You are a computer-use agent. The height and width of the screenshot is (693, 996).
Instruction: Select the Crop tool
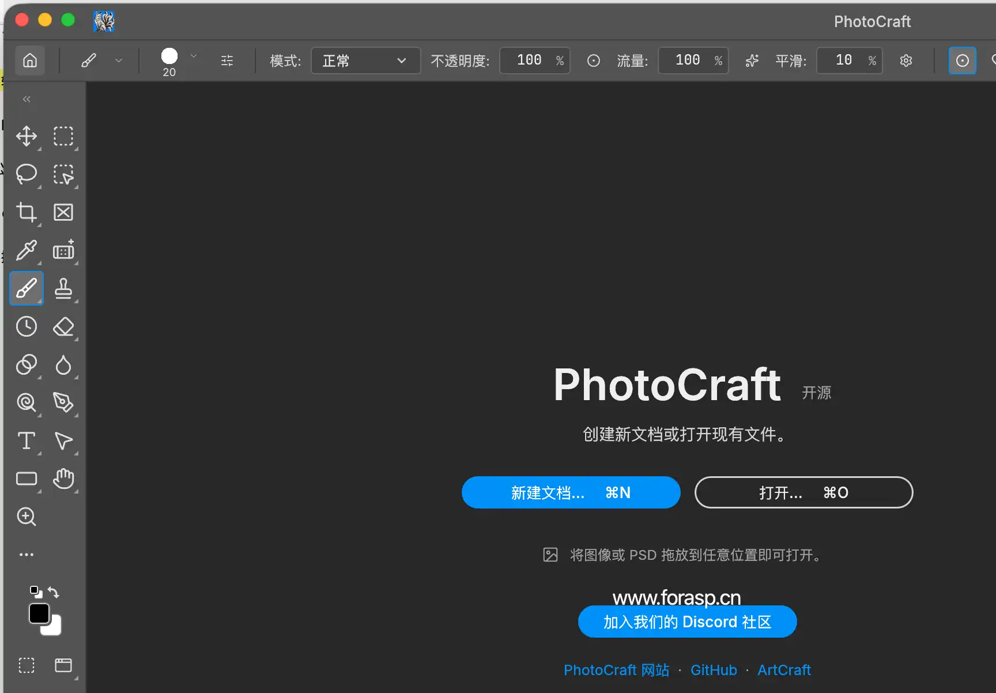[27, 212]
